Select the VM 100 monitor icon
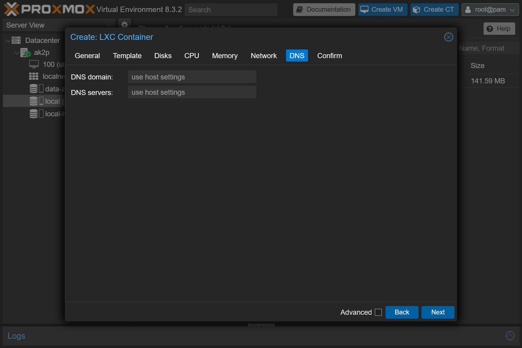 point(34,64)
